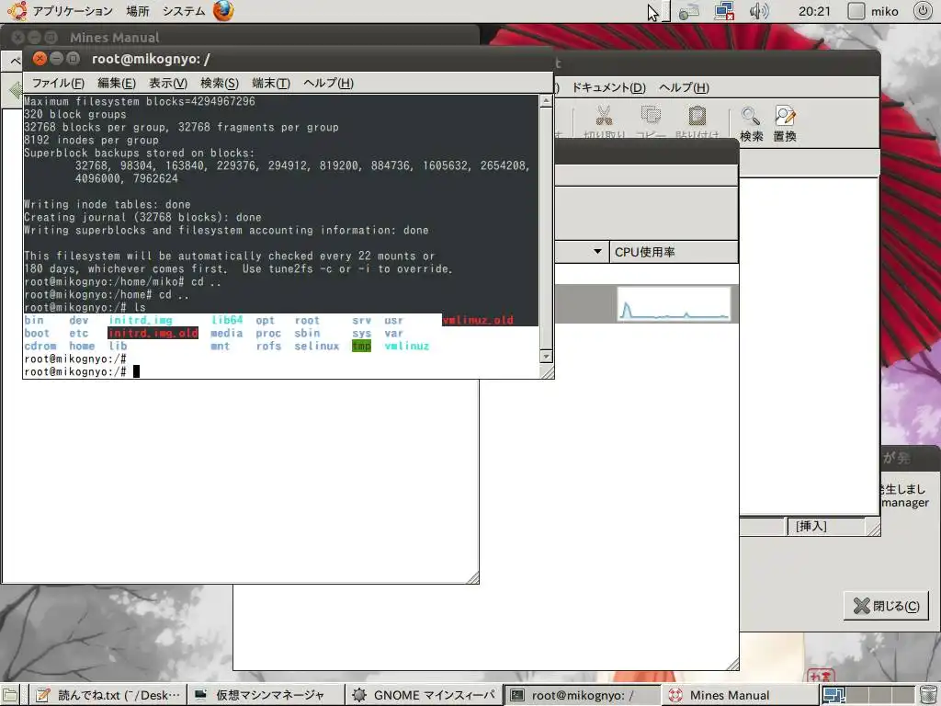Switch to 仮想マシンマネージャ taskbar window
Screen dimensions: 941x706
[x=266, y=695]
